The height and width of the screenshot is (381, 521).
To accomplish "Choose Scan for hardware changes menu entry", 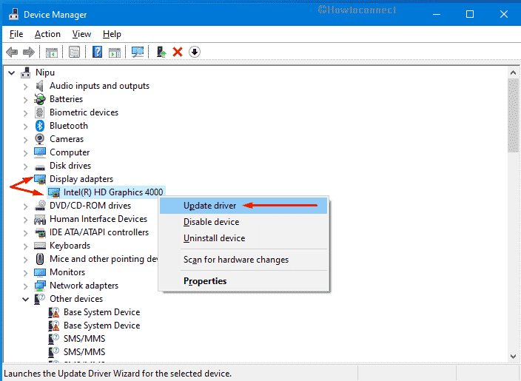I will tap(243, 260).
